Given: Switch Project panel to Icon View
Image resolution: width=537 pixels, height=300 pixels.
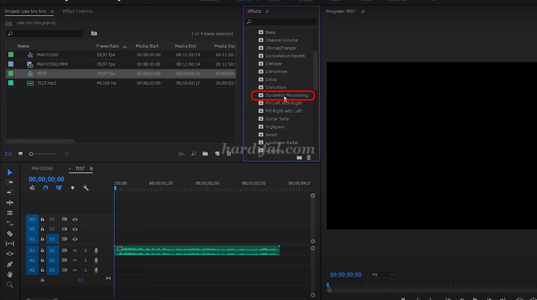Looking at the screenshot, I should pos(21,154).
